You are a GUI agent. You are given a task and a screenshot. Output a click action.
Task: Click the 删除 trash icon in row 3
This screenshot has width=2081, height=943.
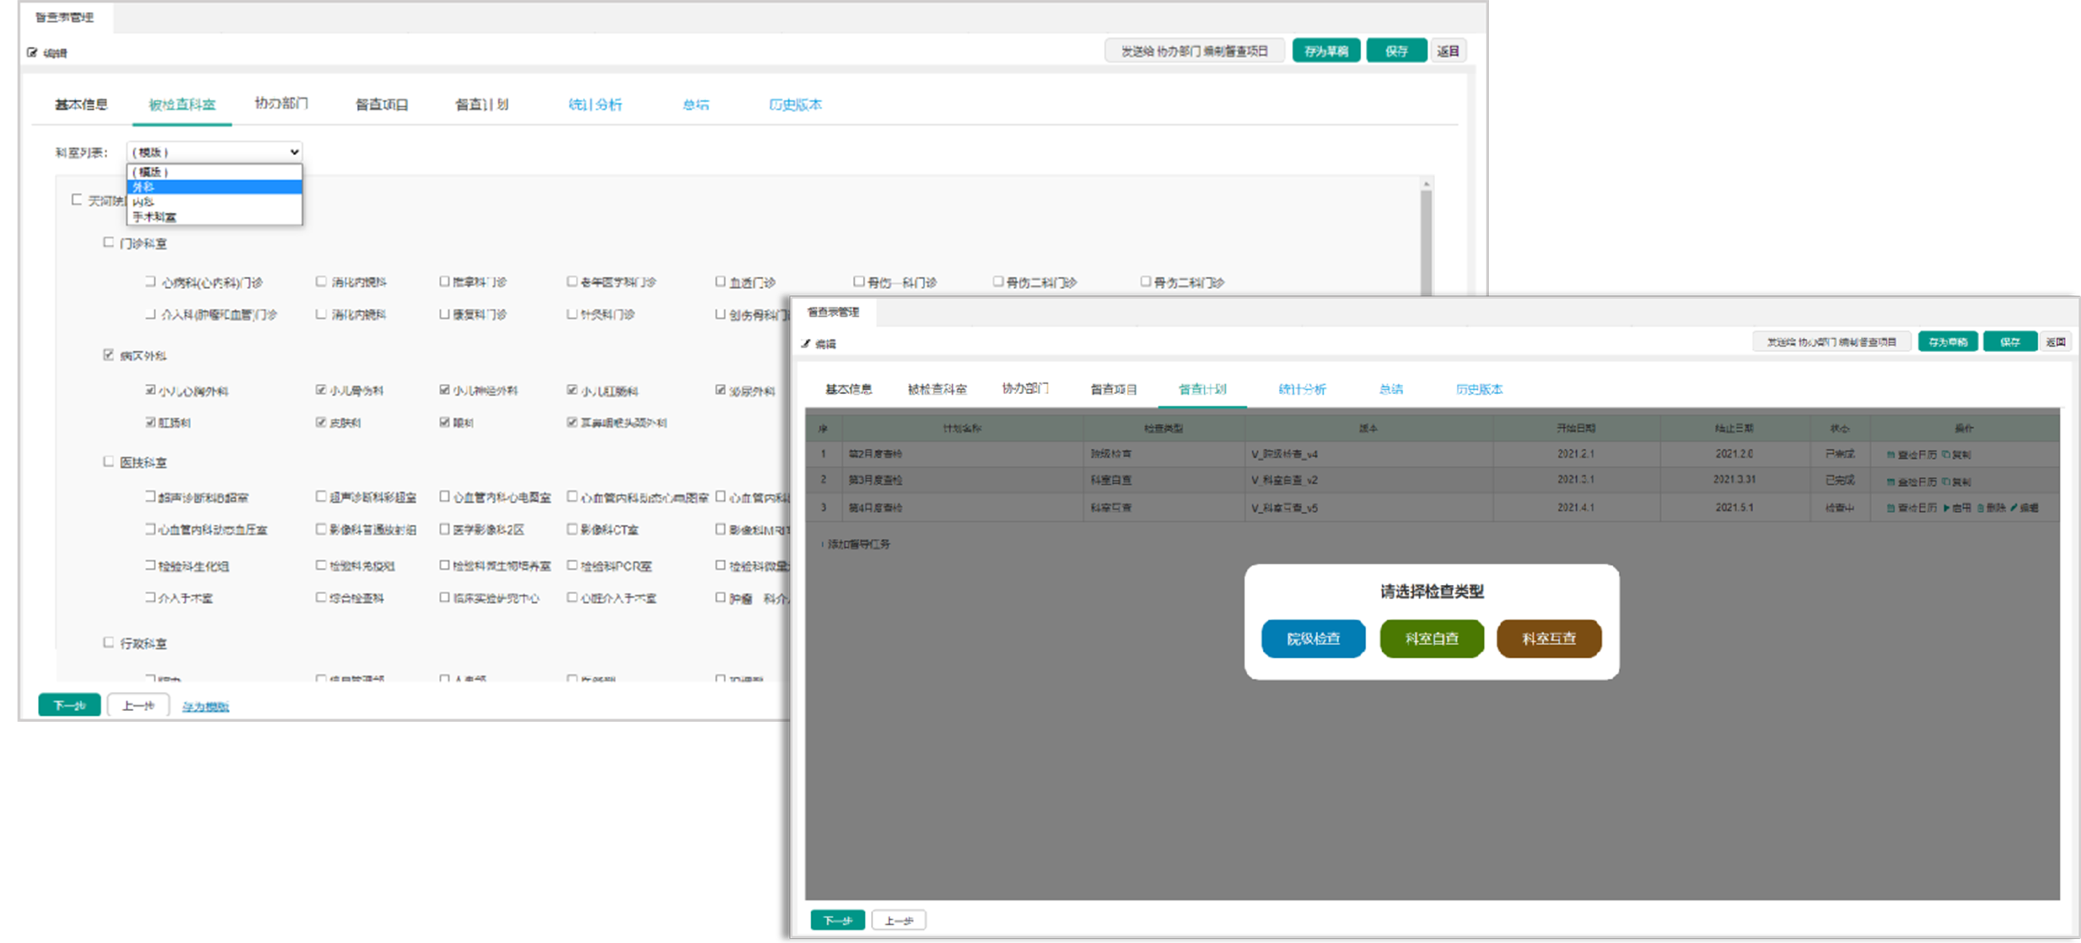pyautogui.click(x=1981, y=508)
